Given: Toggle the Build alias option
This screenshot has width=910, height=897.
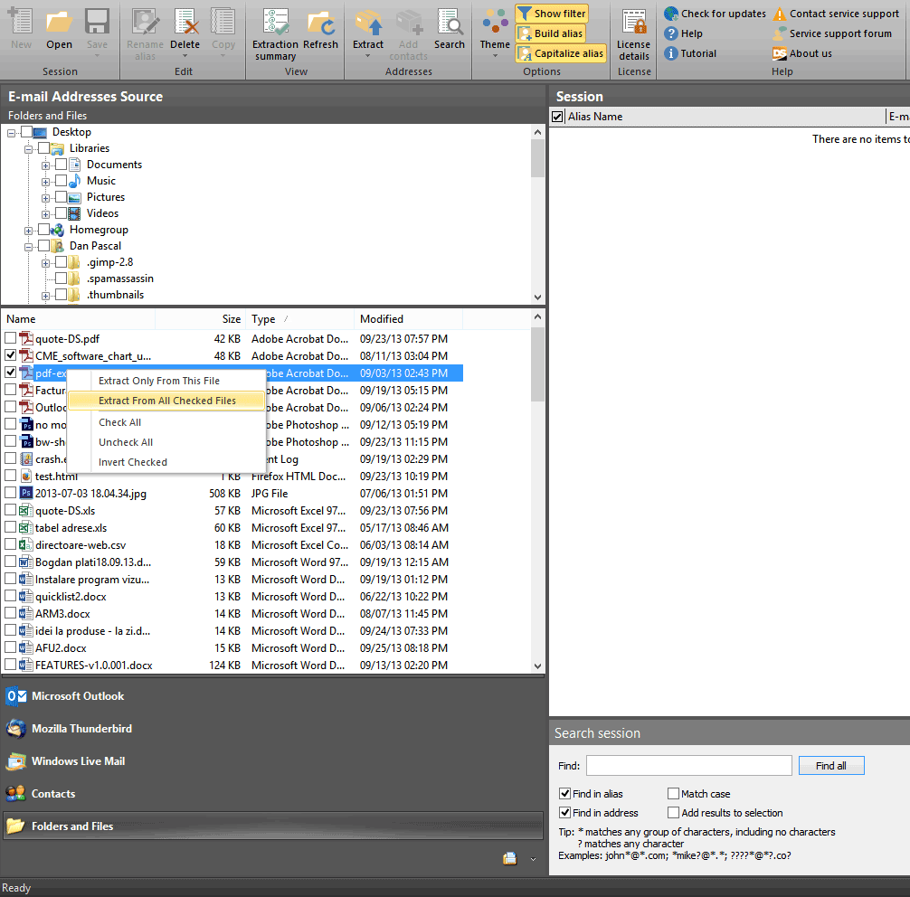Looking at the screenshot, I should coord(550,33).
